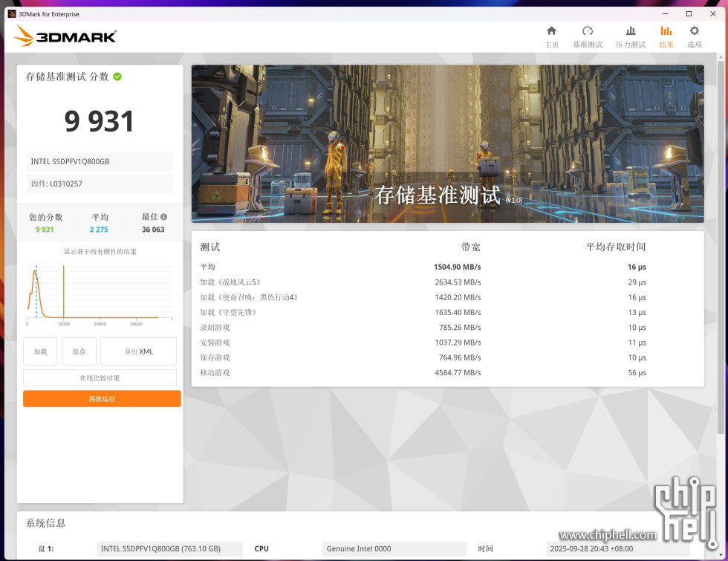
Task: Open the Options (选项) gear tab
Action: click(x=695, y=37)
